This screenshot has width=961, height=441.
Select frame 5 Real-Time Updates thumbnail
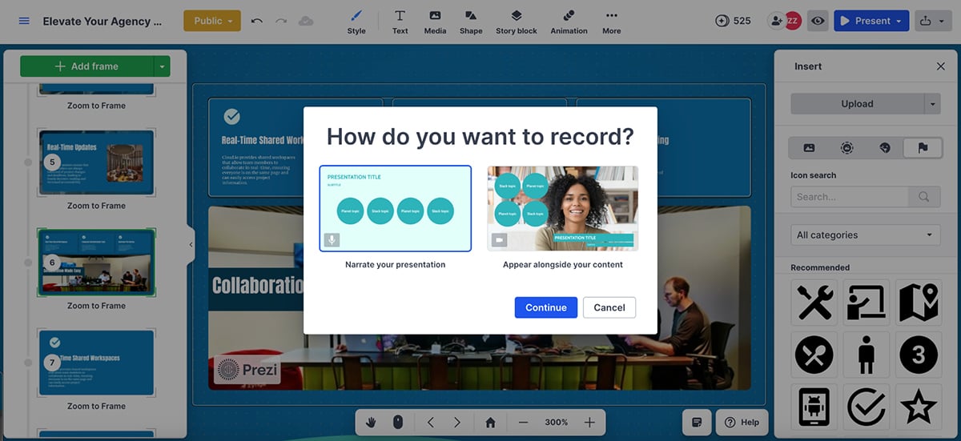[x=96, y=162]
